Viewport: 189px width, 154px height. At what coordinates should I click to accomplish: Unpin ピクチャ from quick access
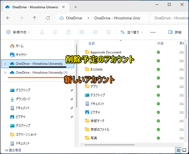tap(72, 117)
